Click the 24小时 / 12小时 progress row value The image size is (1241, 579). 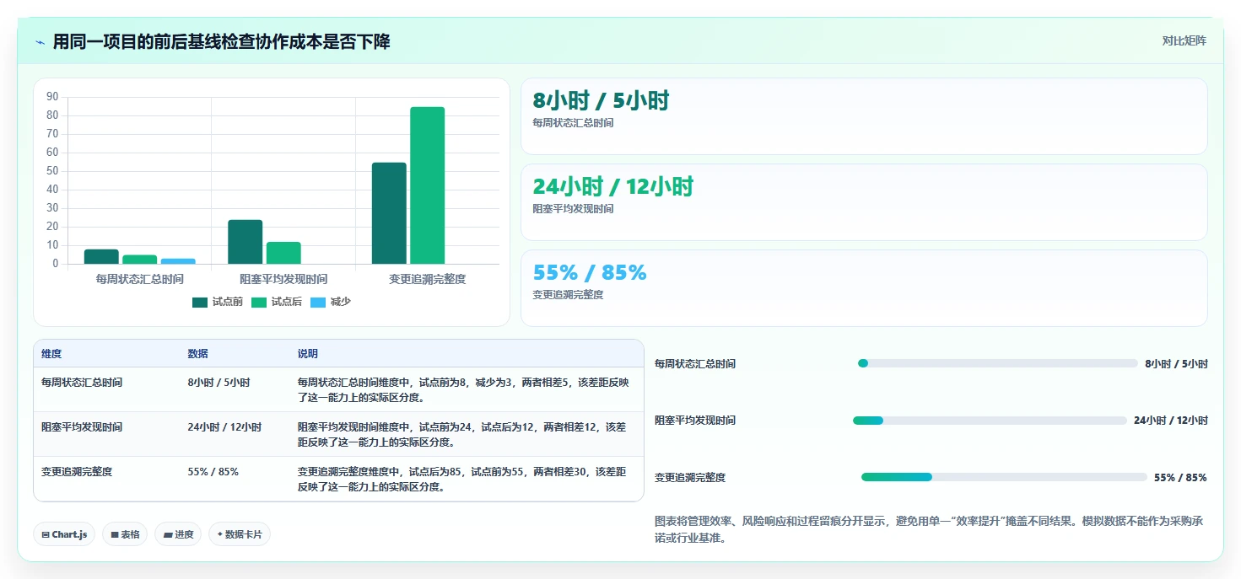tap(1171, 421)
